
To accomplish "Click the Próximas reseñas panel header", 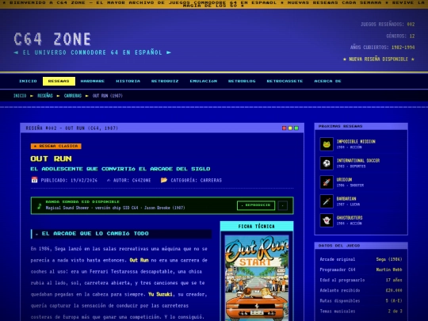I will pos(361,126).
